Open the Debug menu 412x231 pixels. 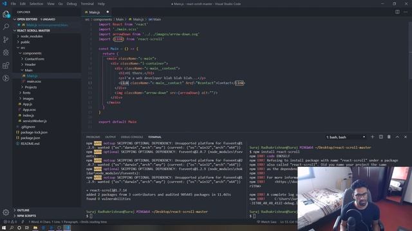[x=71, y=4]
